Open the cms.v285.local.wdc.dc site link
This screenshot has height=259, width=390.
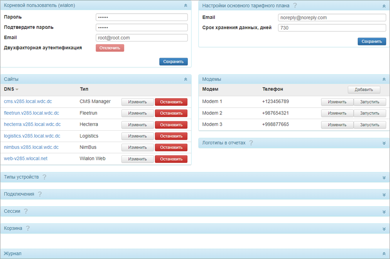tap(28, 101)
